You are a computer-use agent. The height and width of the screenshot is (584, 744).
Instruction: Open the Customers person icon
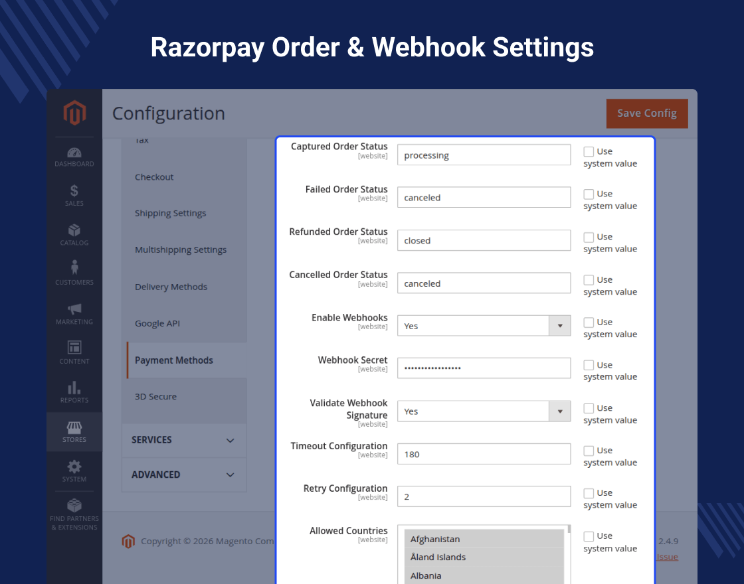[x=74, y=267]
